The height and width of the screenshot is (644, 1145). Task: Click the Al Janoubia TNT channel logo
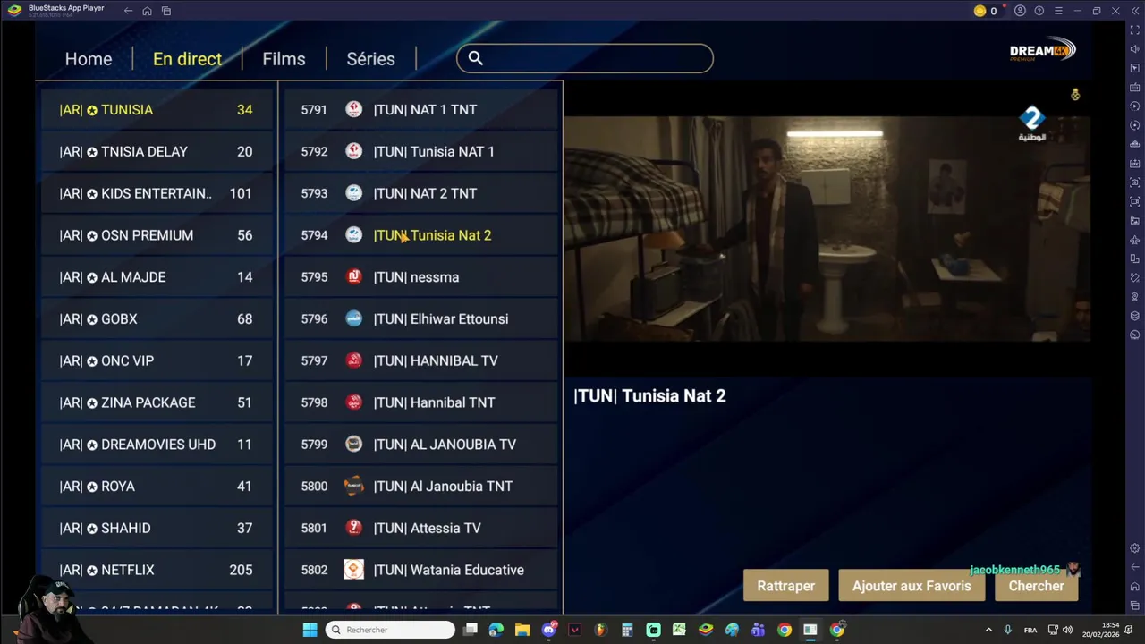[x=354, y=486]
